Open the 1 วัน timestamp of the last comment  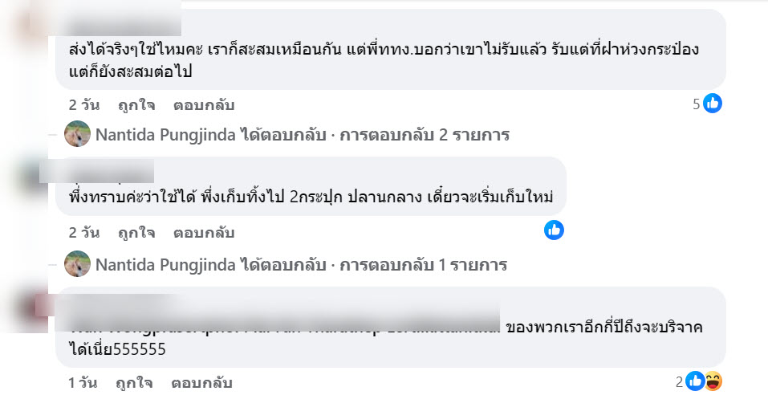click(x=83, y=383)
